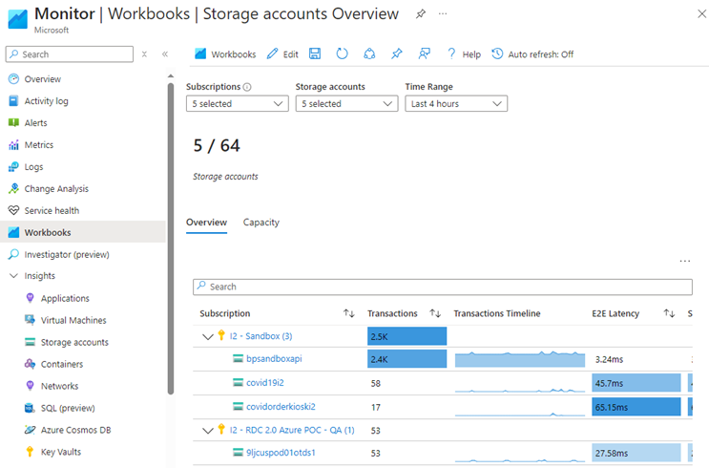Click the Save floppy disk icon
The width and height of the screenshot is (709, 468).
(x=315, y=53)
